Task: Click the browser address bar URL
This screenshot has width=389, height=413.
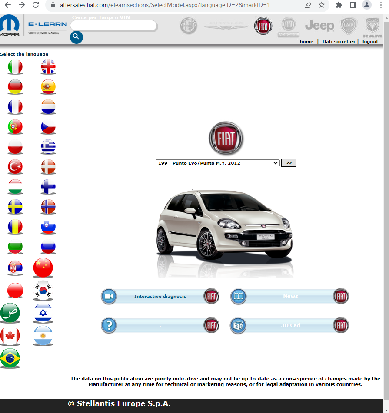Action: pyautogui.click(x=165, y=5)
